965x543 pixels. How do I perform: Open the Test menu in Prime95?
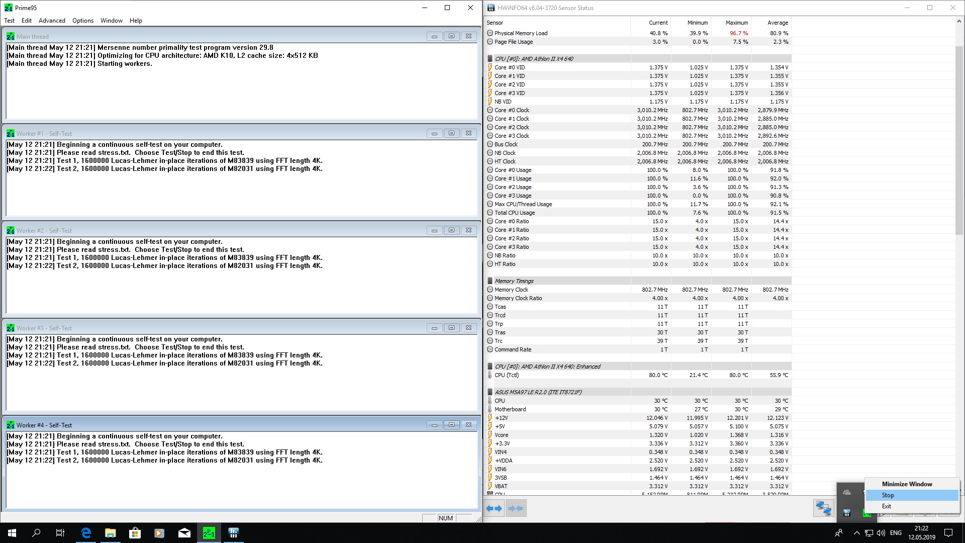pyautogui.click(x=10, y=21)
